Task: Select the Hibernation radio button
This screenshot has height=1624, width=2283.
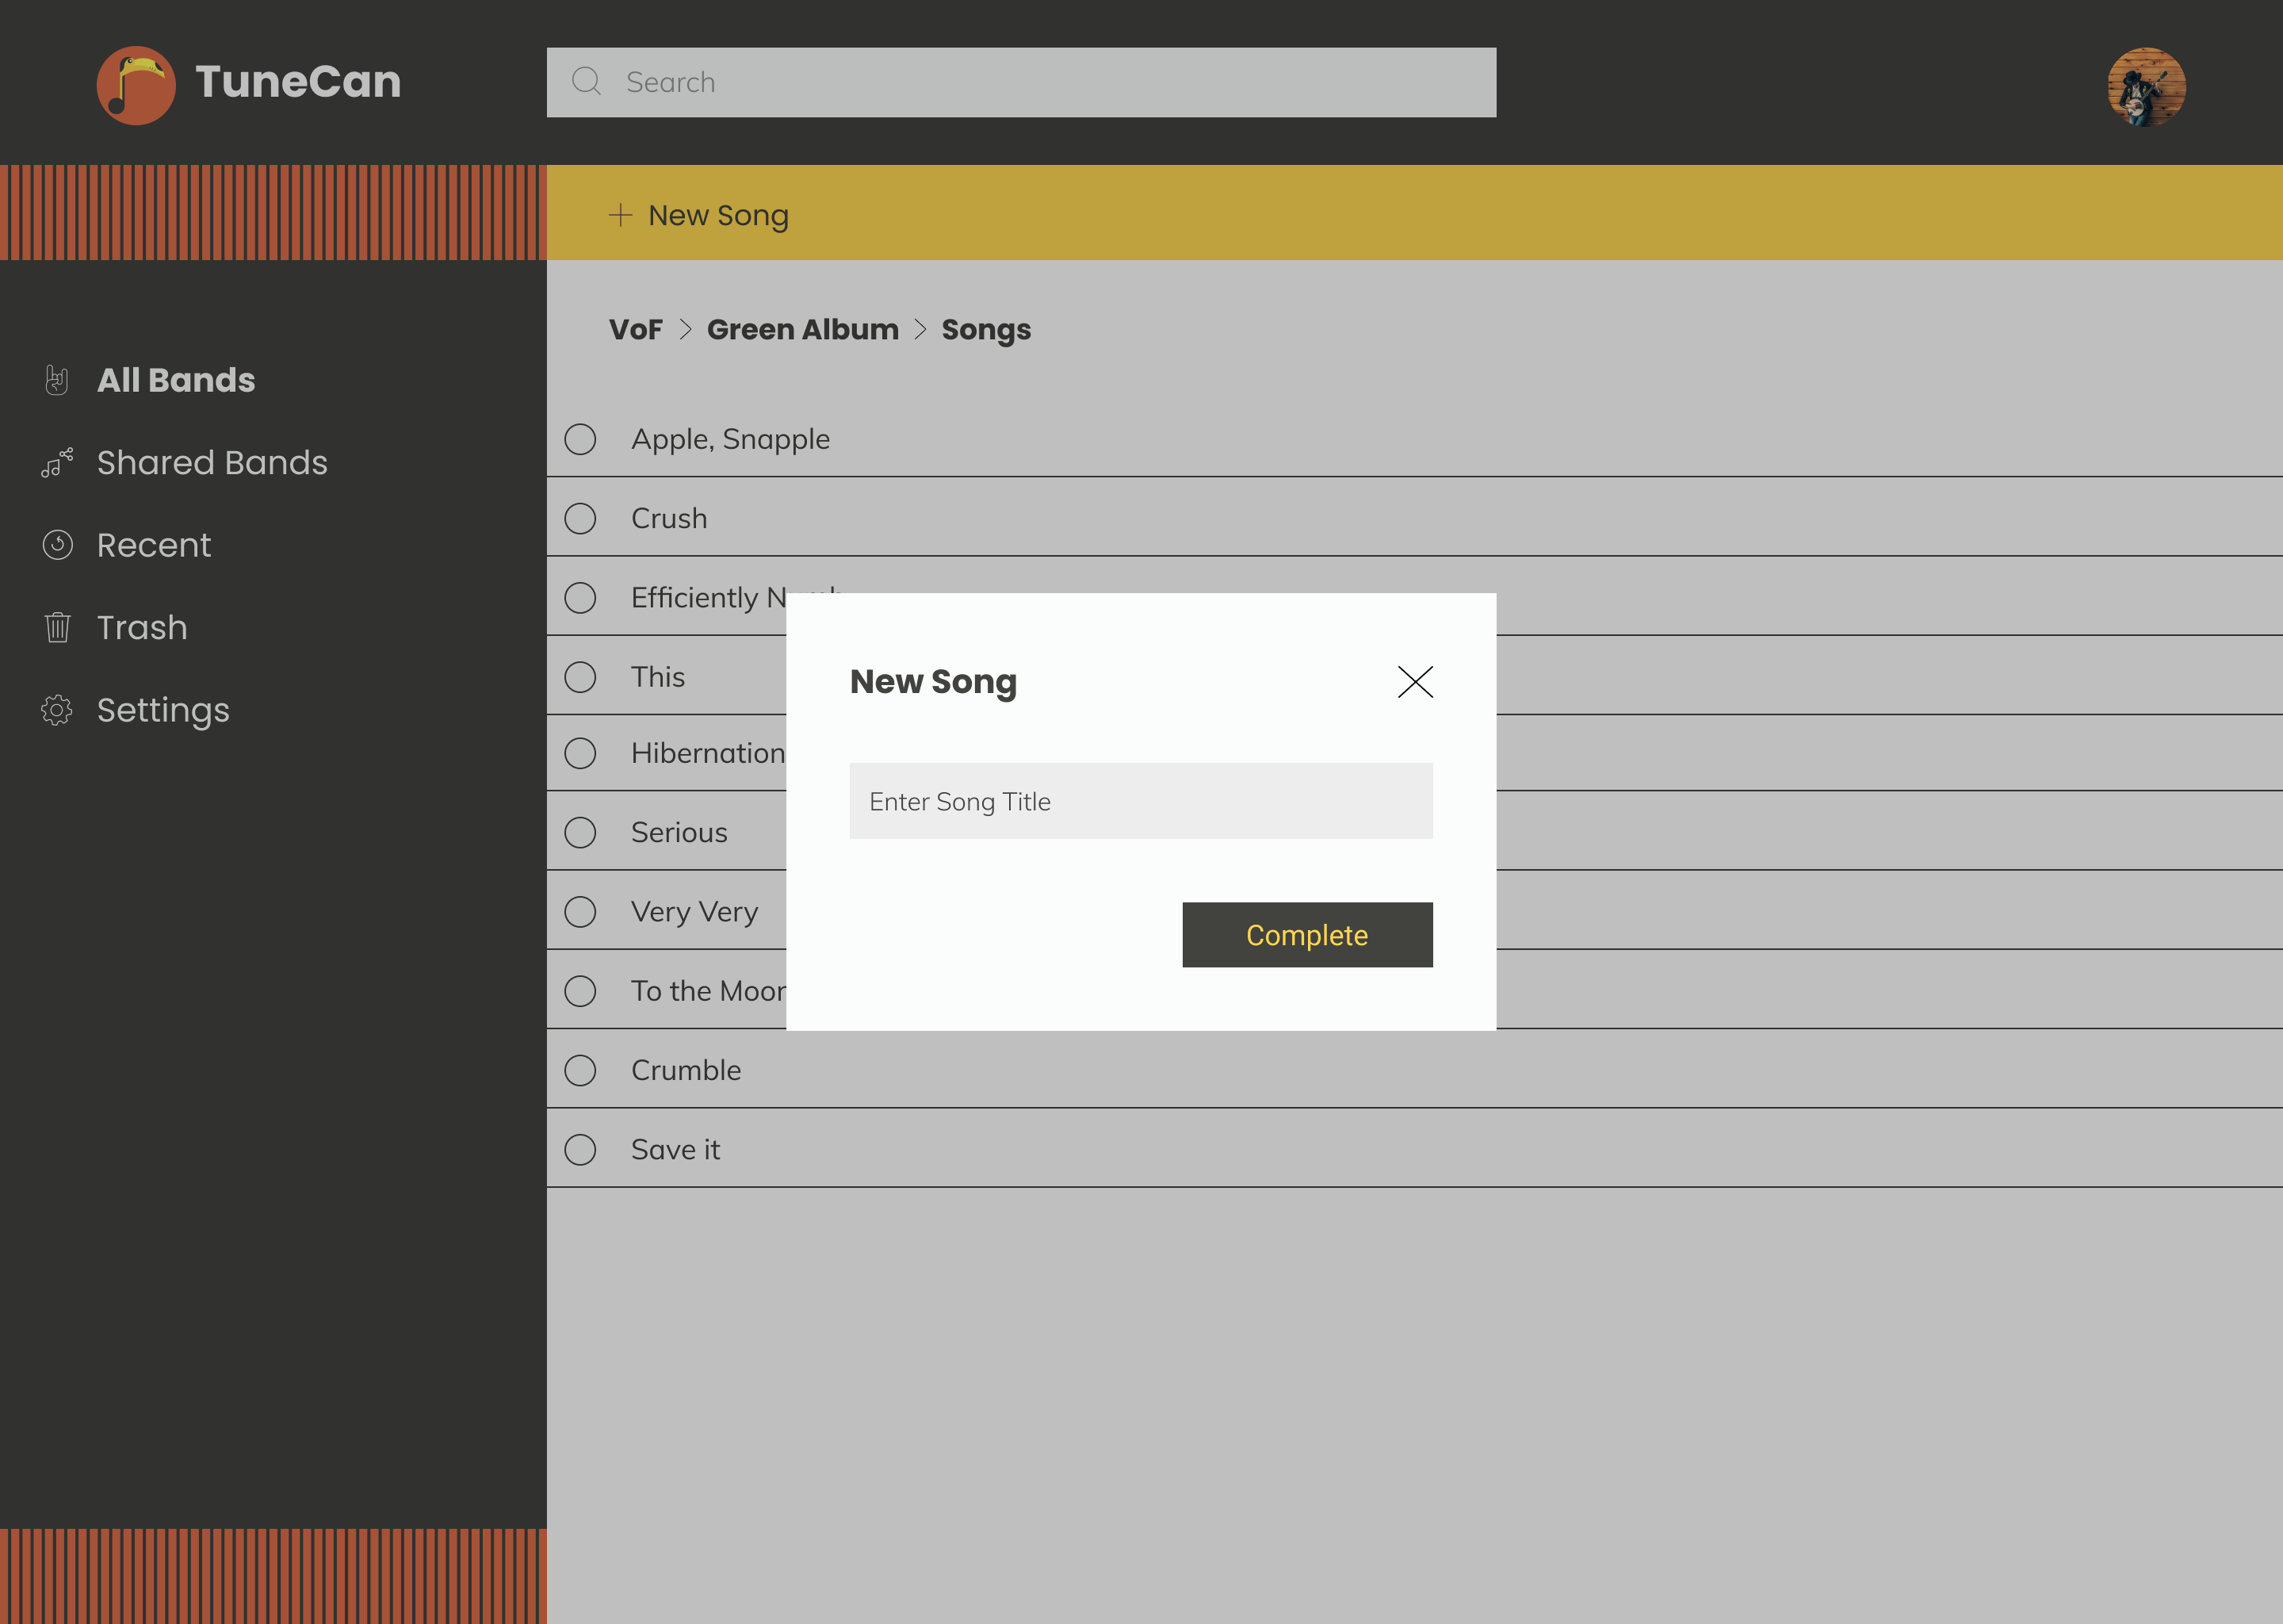Action: (579, 753)
